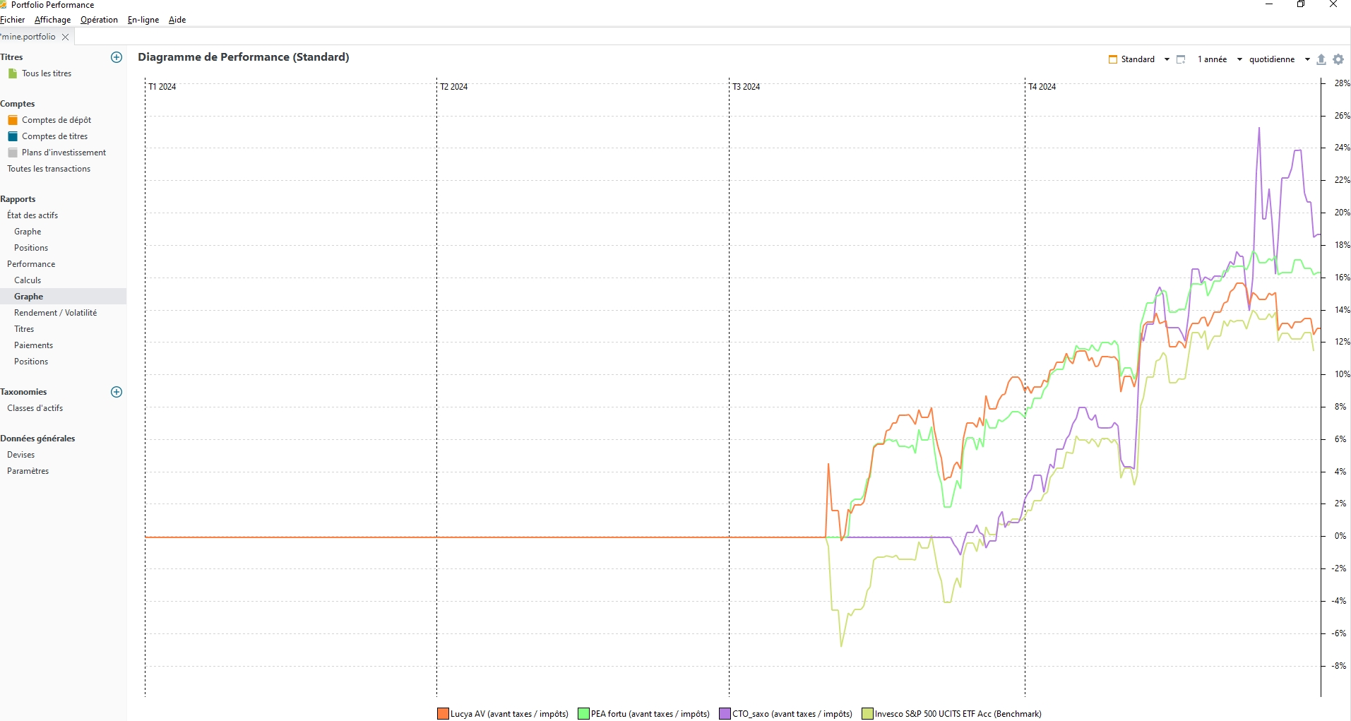Click the T2 2024 quarter marker
This screenshot has height=721, width=1351.
[x=454, y=87]
